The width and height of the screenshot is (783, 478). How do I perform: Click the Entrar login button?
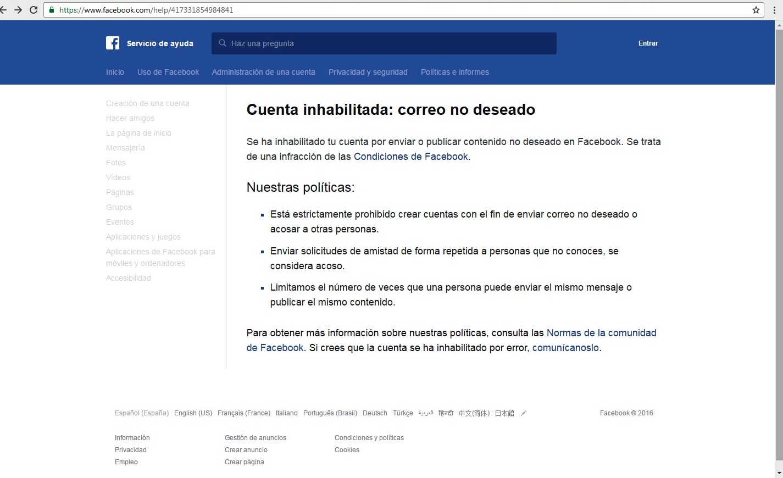[648, 43]
